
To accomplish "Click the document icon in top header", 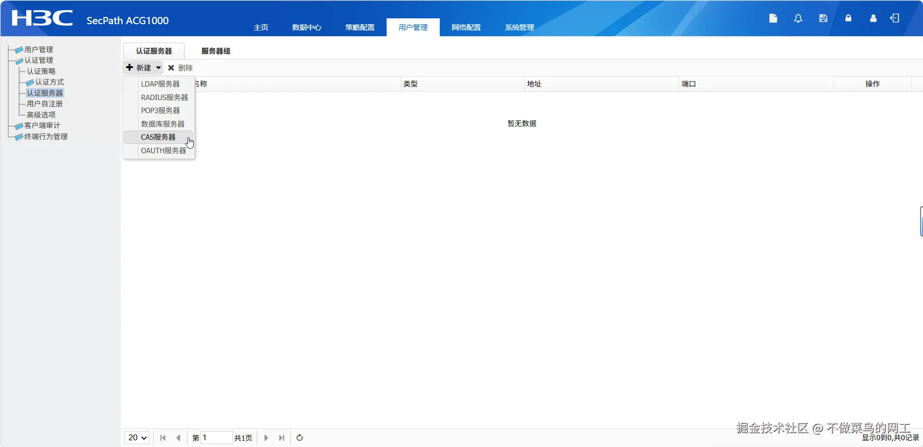I will click(773, 18).
